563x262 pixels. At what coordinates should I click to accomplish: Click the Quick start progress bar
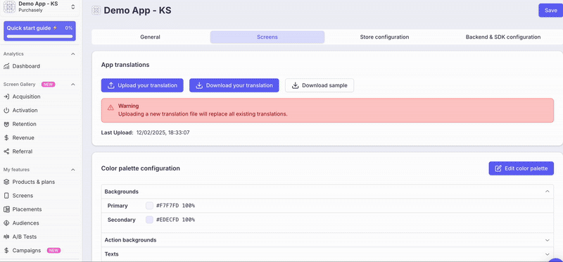pyautogui.click(x=39, y=37)
